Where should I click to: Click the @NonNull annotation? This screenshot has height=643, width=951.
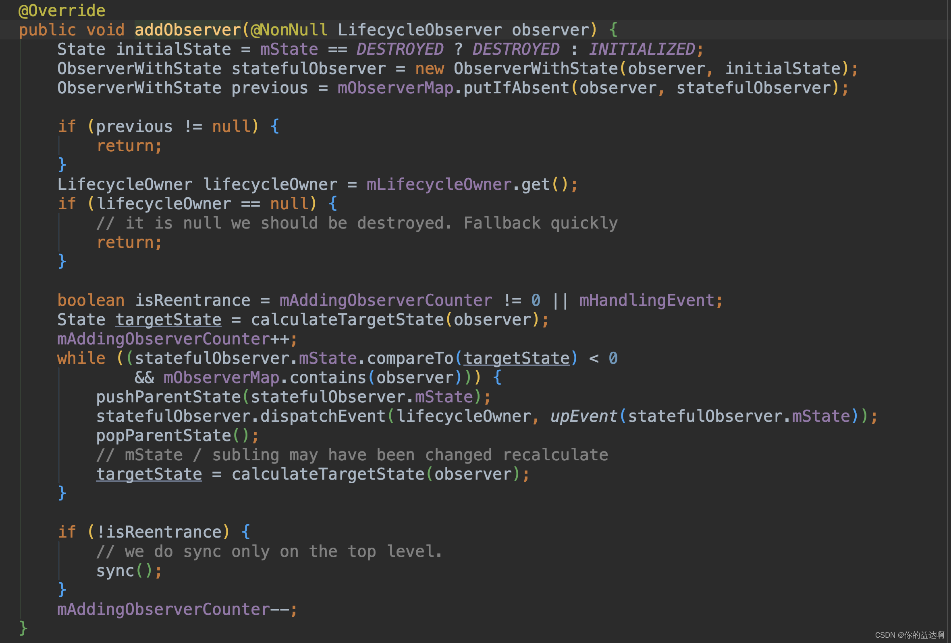click(289, 30)
